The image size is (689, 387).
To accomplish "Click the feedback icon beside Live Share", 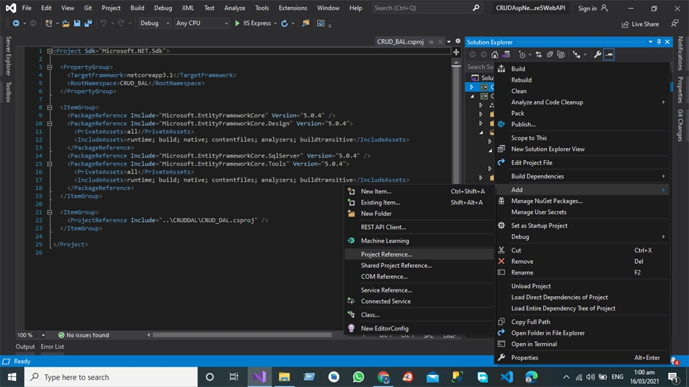I will [674, 24].
